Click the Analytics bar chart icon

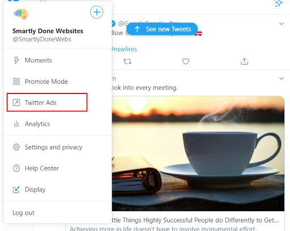(x=16, y=124)
